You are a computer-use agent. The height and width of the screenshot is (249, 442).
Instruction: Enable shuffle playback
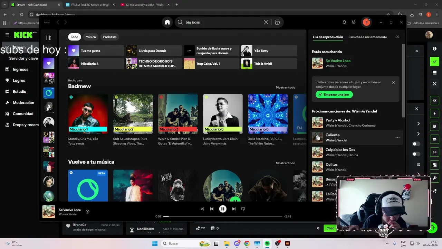(202, 209)
